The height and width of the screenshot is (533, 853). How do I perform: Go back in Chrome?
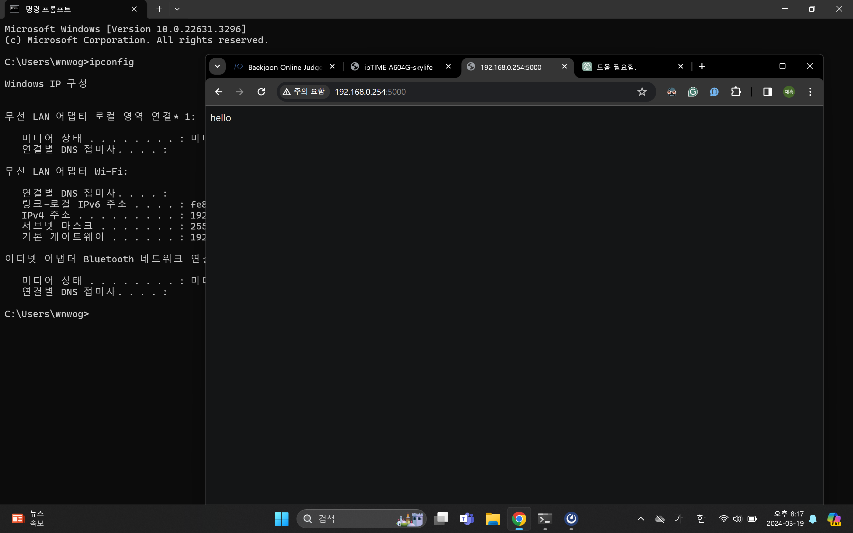219,92
